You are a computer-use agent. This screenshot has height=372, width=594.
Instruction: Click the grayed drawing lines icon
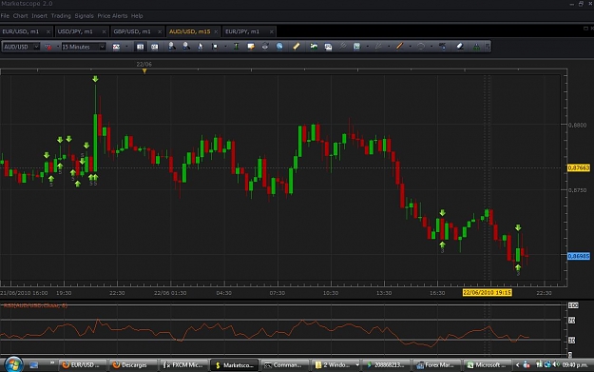pos(378,47)
